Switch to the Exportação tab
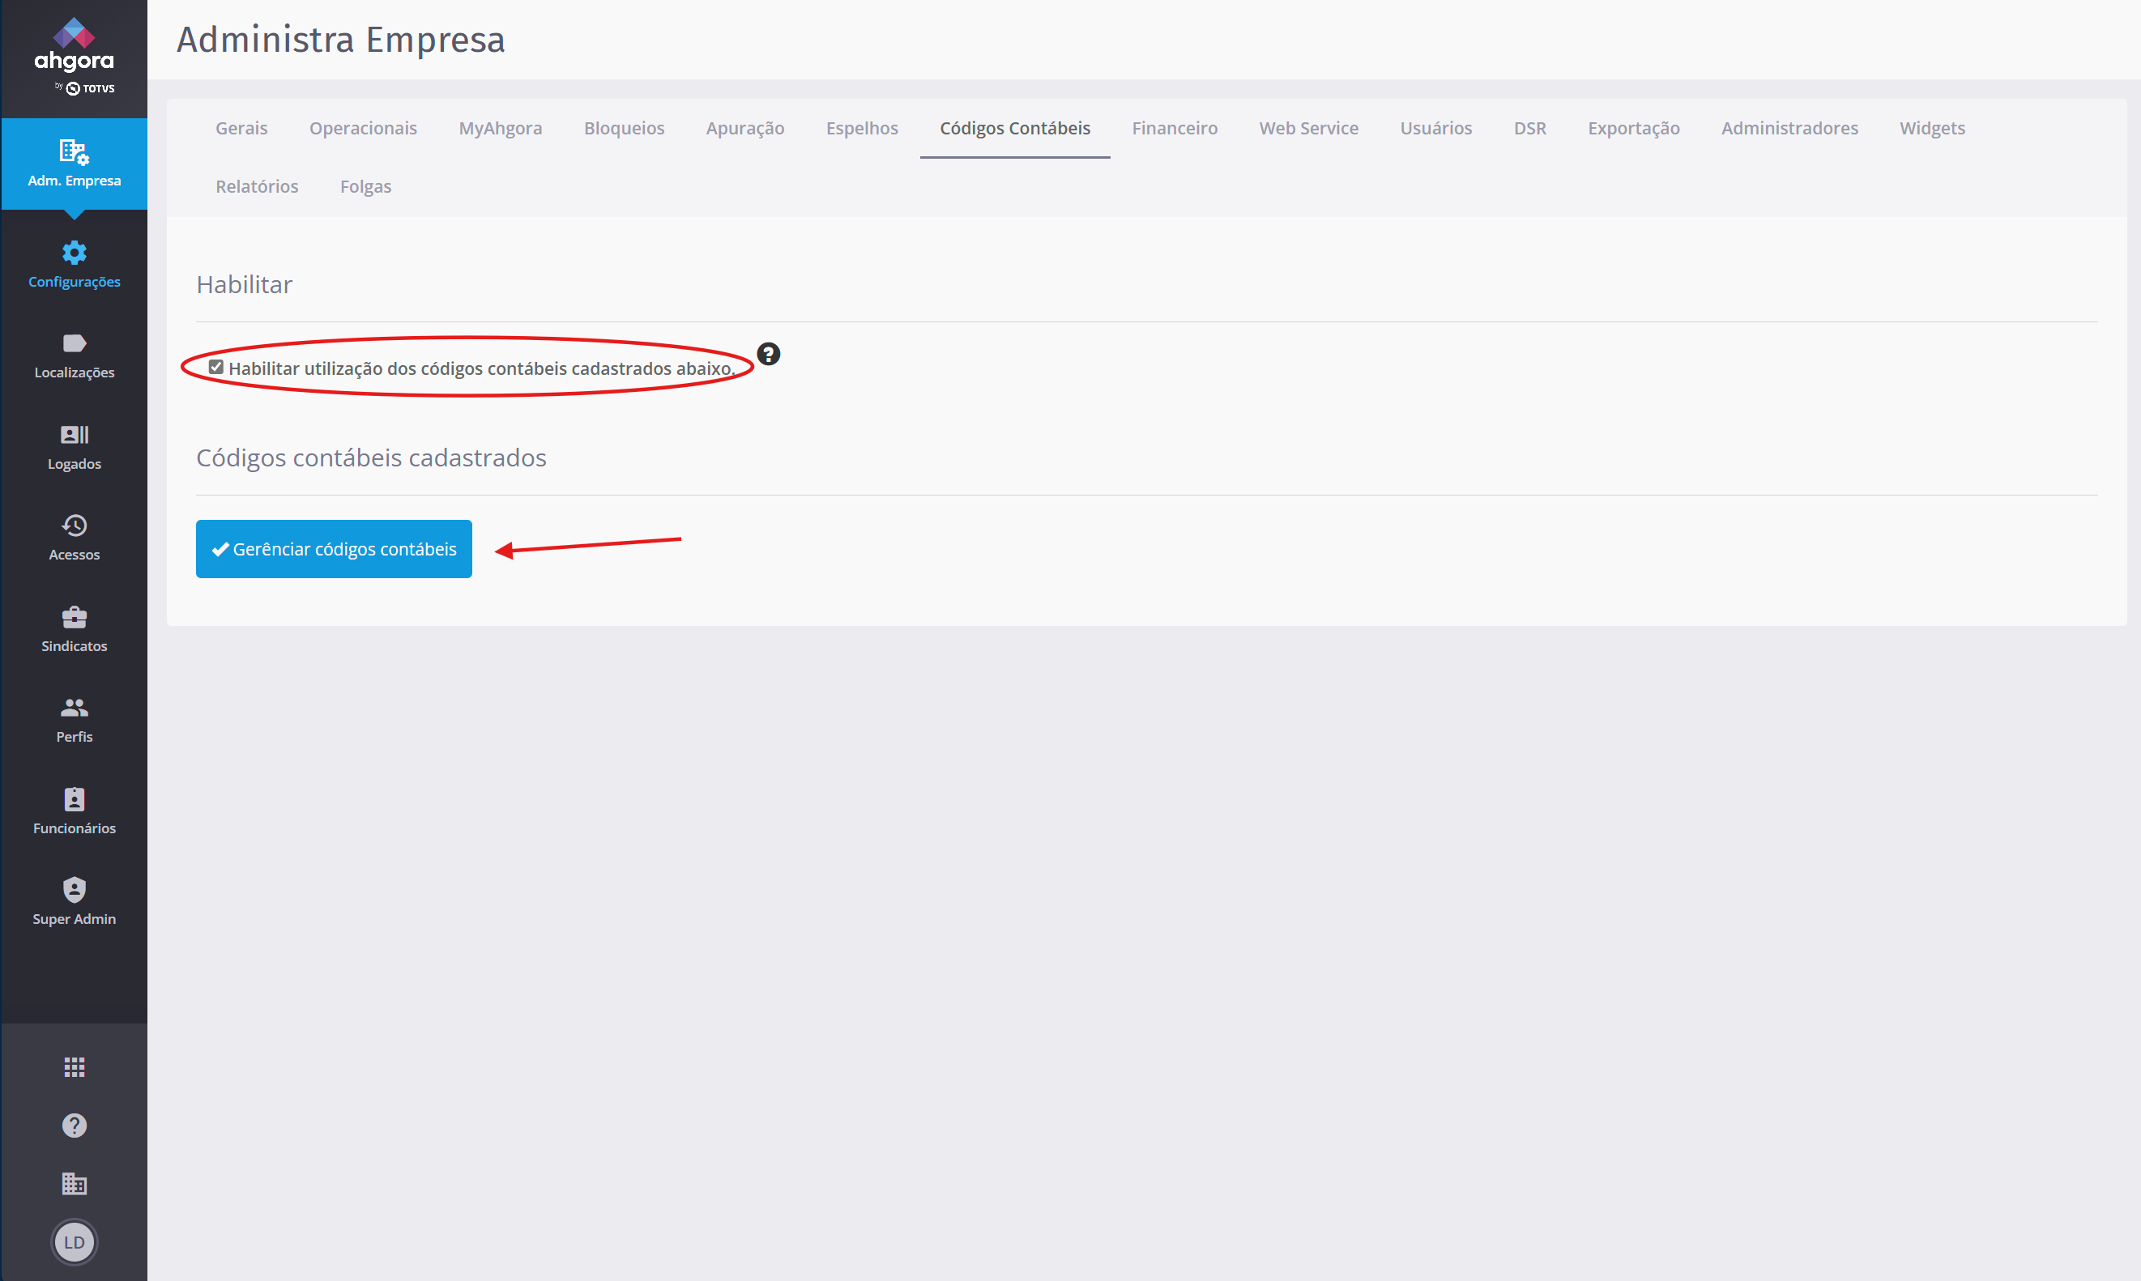The image size is (2141, 1281). pyautogui.click(x=1633, y=128)
